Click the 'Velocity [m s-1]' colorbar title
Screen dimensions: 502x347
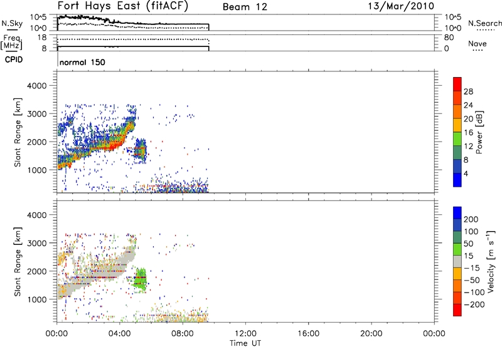491,261
